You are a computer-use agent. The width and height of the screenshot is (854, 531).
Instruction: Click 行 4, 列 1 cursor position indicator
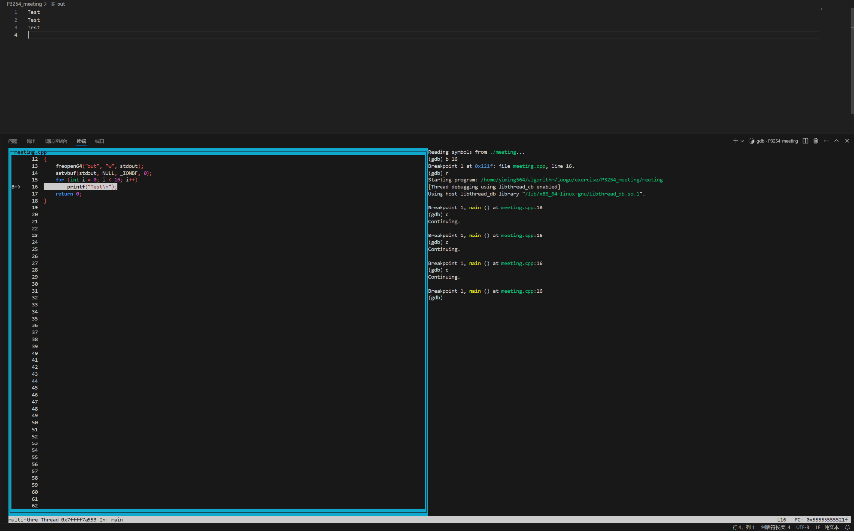point(743,527)
